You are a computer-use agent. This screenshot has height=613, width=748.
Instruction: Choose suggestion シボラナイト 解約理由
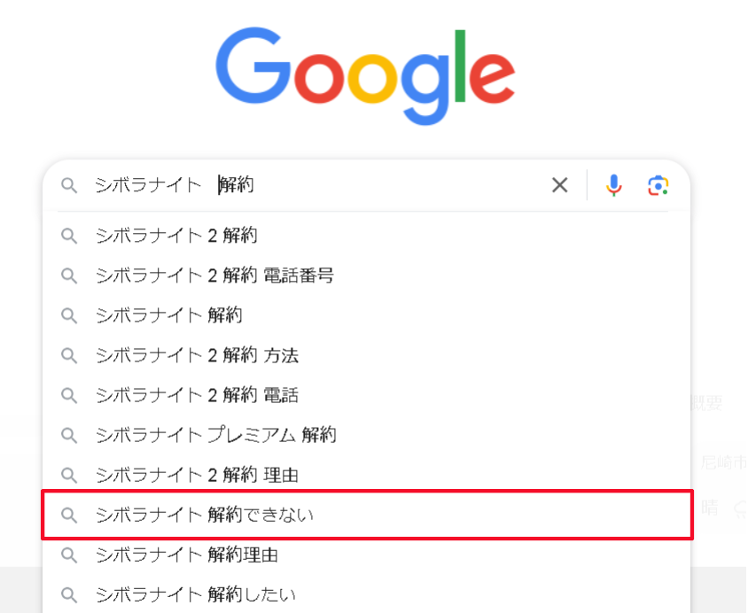coord(366,555)
